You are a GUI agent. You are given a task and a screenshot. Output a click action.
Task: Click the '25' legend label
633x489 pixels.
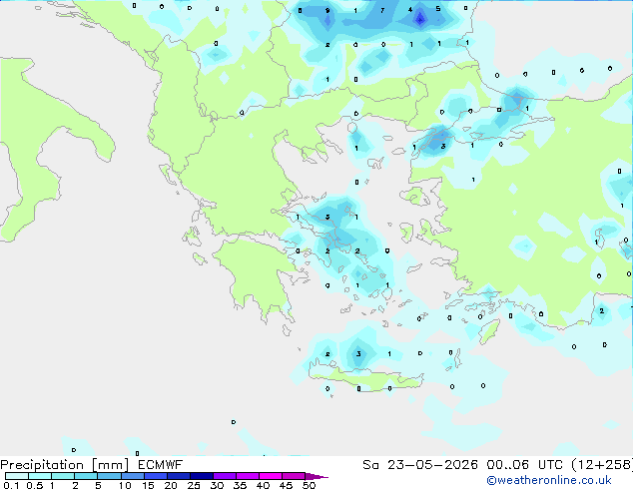tap(194, 485)
